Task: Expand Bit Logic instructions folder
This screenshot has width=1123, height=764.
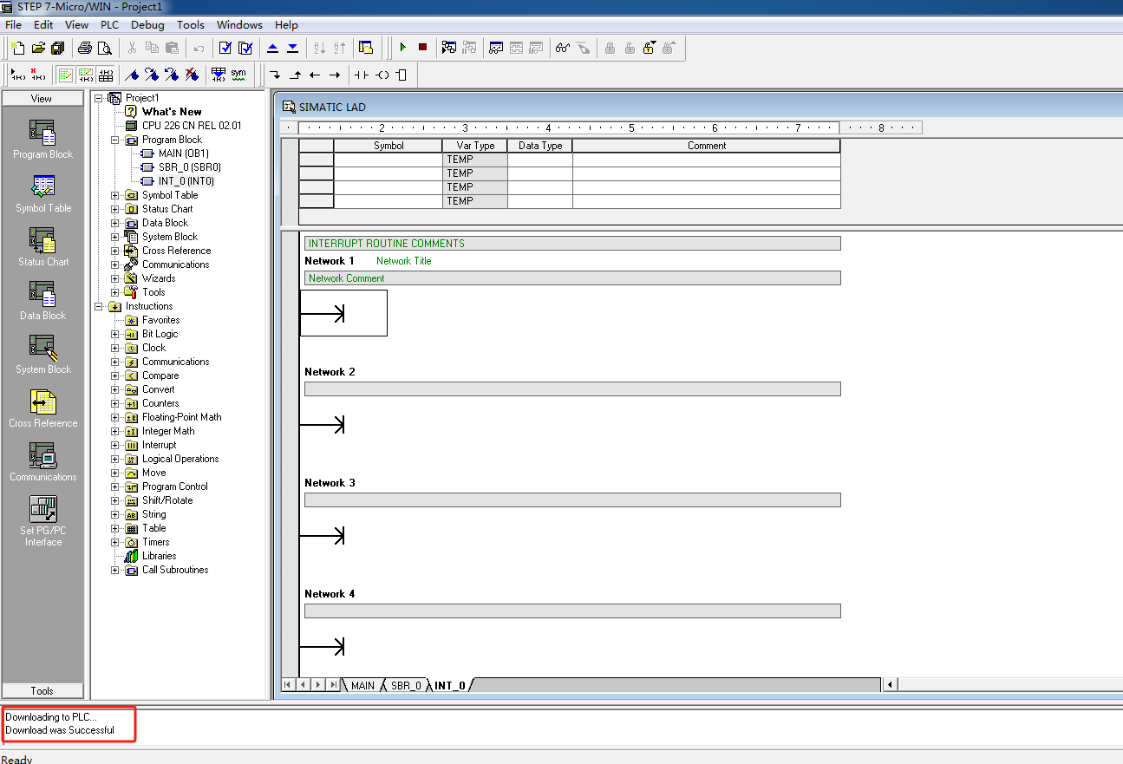Action: click(115, 334)
